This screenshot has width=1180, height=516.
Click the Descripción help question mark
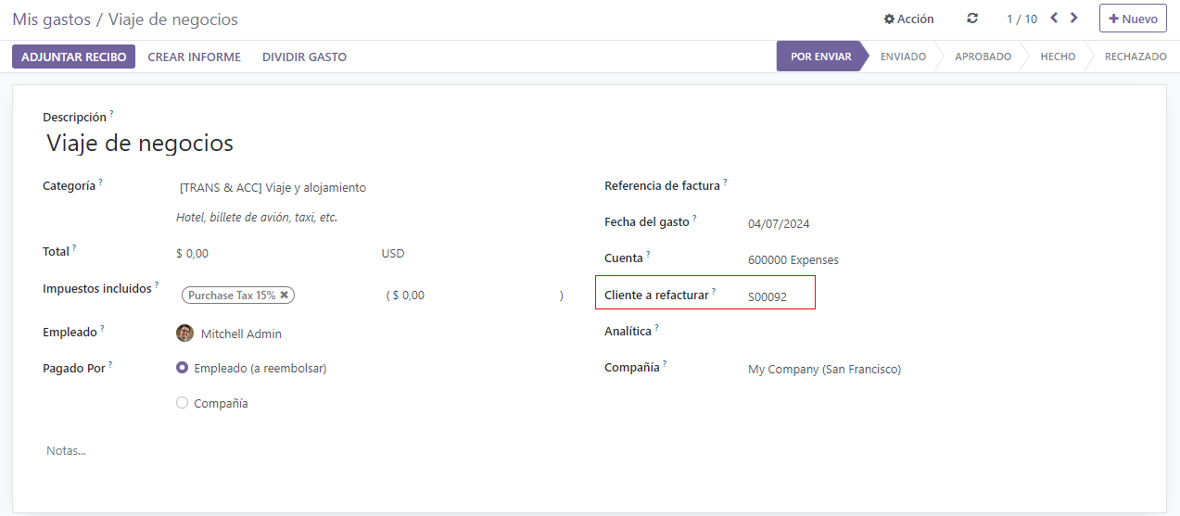click(x=111, y=113)
